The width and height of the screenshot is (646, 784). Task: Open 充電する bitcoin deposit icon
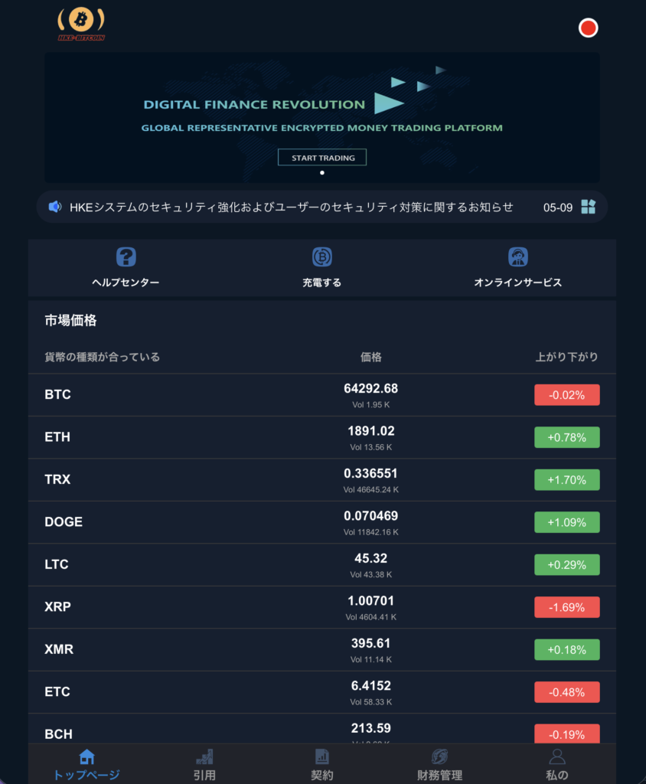pyautogui.click(x=322, y=257)
